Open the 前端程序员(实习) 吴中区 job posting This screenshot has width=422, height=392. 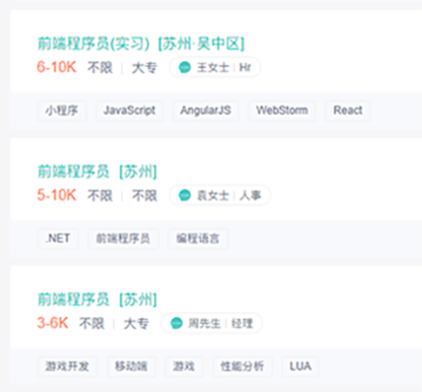141,44
